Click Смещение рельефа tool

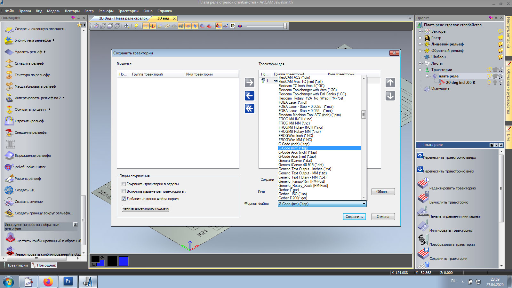tap(26, 132)
